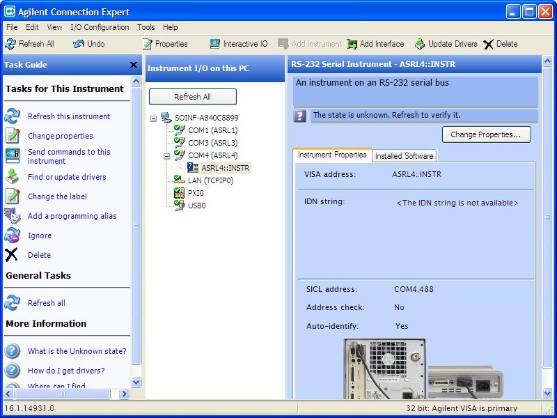
Task: Click Send commands monitor icon
Action: coord(13,155)
